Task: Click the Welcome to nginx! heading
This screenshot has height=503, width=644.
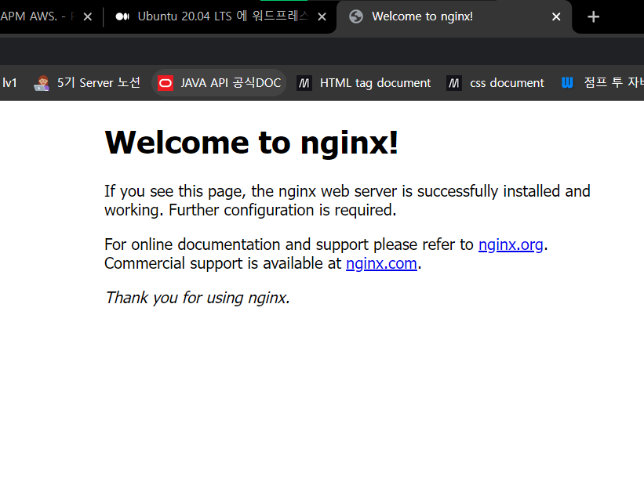Action: tap(251, 143)
